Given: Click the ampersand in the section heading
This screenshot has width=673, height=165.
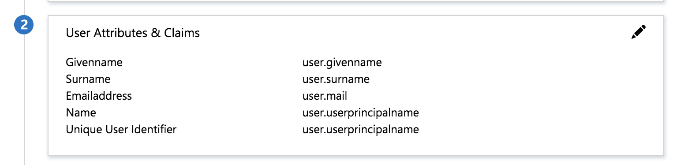Looking at the screenshot, I should click(x=156, y=33).
